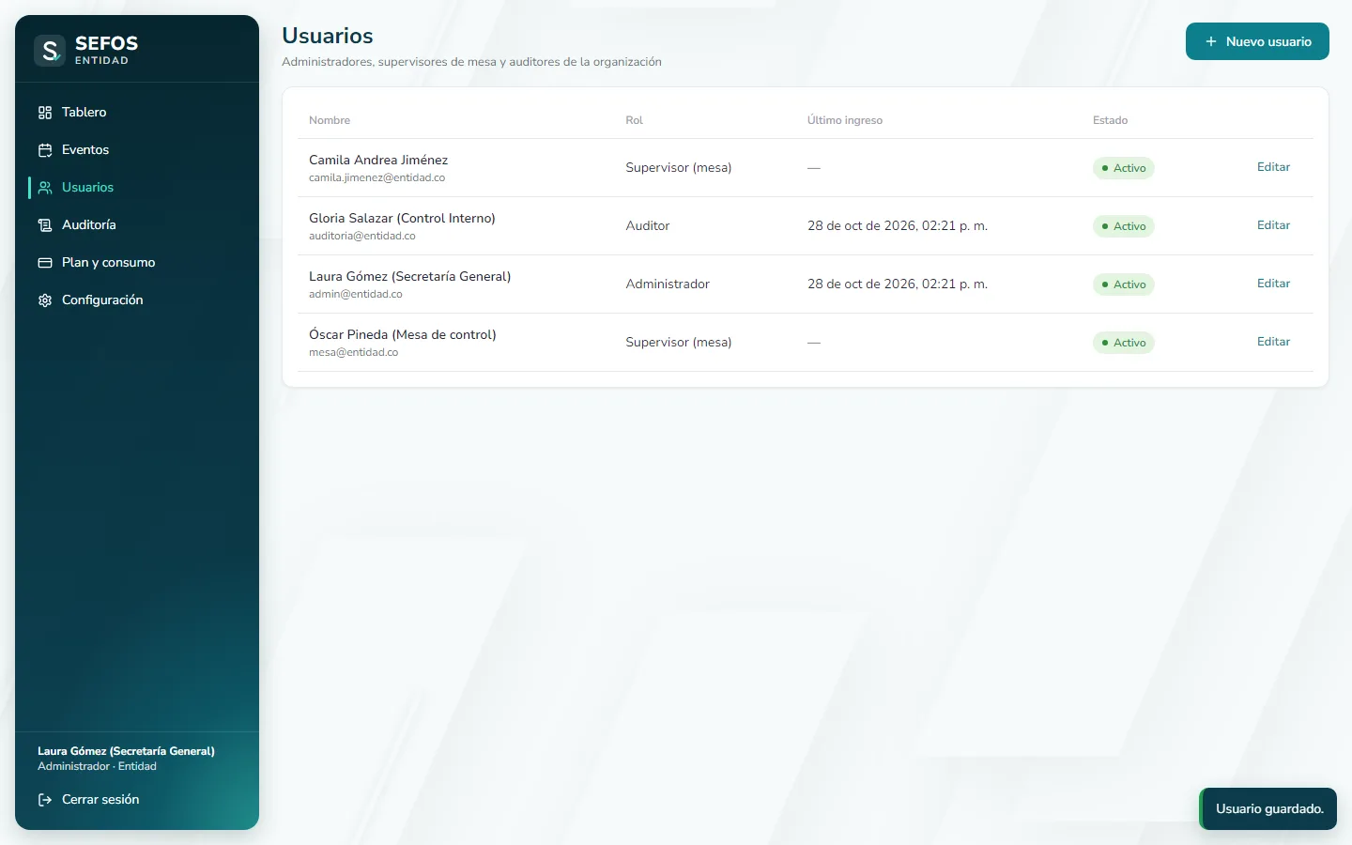
Task: Click the Activo badge for Laura Gómez
Action: pos(1123,284)
